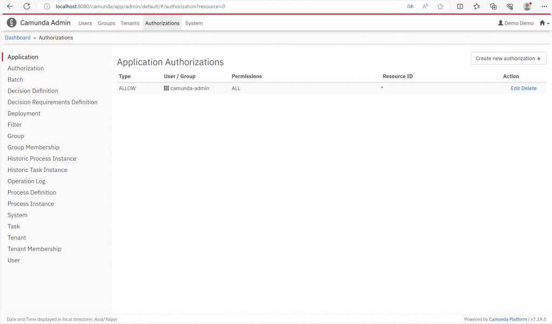This screenshot has width=552, height=324.
Task: Go to Dashboard breadcrumb link
Action: coord(18,38)
